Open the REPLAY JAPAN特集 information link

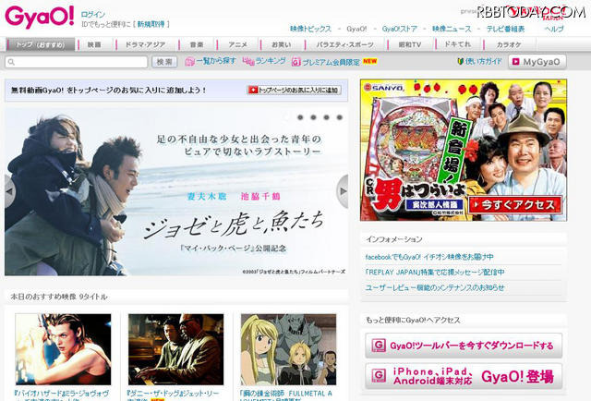(x=435, y=272)
